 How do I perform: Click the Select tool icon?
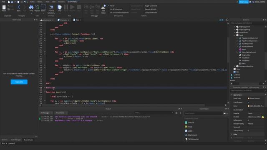click(x=43, y=7)
